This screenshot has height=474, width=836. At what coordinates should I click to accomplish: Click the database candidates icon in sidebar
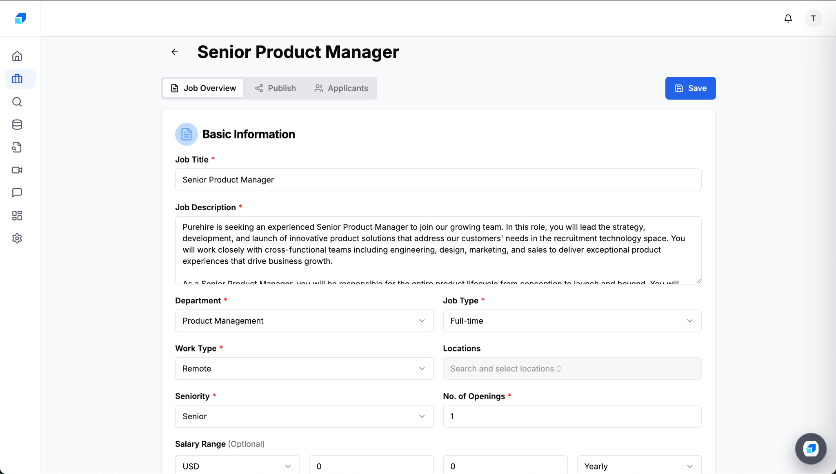[17, 125]
